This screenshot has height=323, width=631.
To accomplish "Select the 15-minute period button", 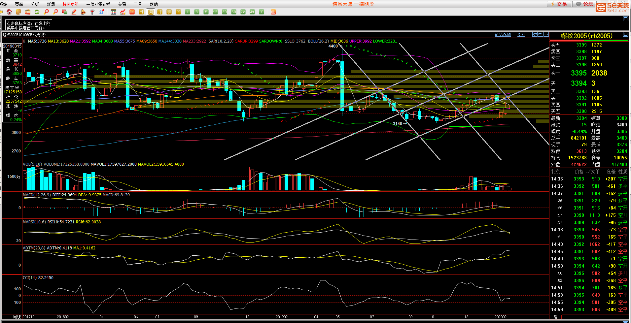I will tap(215, 12).
